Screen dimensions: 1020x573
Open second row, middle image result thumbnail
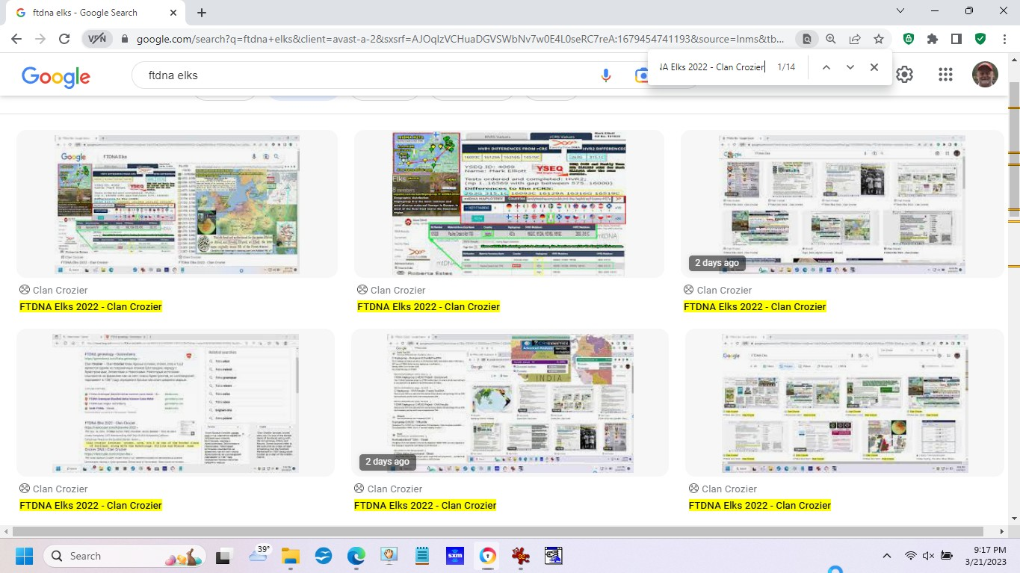(x=510, y=403)
